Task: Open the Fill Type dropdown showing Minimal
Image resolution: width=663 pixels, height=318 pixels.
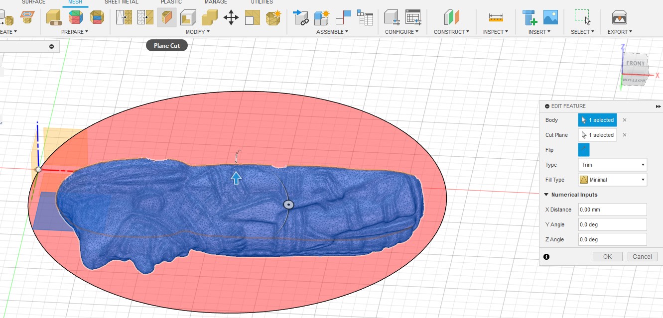Action: [612, 180]
